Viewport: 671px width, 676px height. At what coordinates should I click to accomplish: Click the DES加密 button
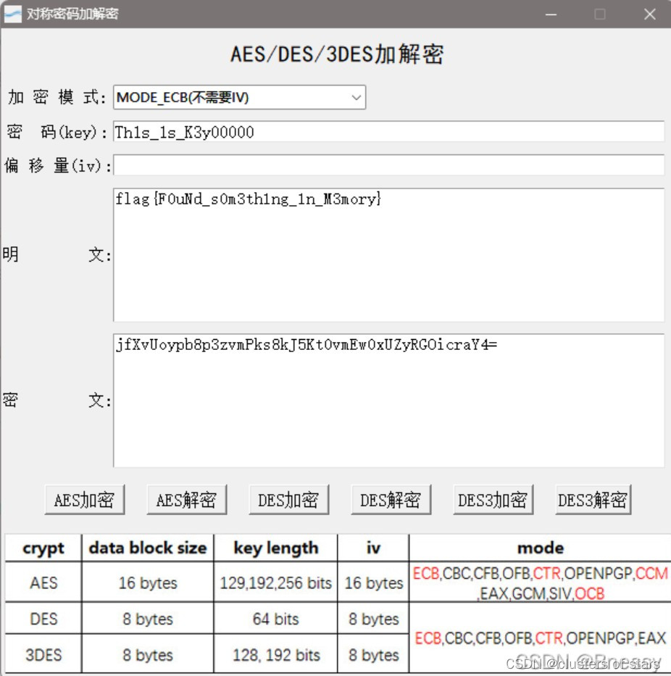tap(288, 498)
